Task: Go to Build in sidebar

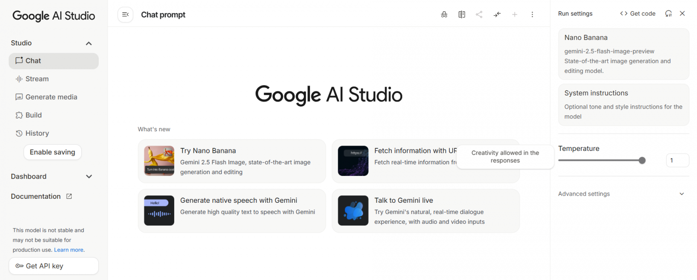Action: coord(34,115)
